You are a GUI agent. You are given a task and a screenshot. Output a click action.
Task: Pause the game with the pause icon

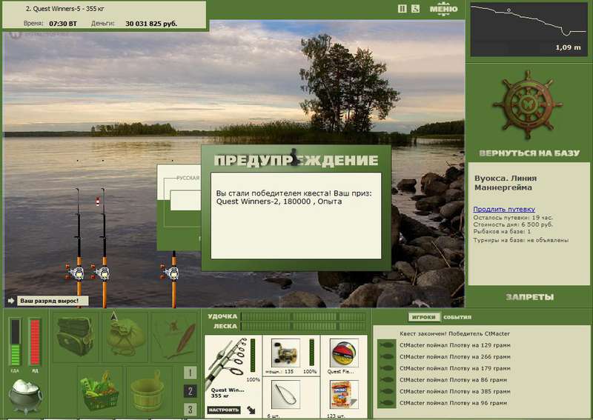tap(402, 9)
